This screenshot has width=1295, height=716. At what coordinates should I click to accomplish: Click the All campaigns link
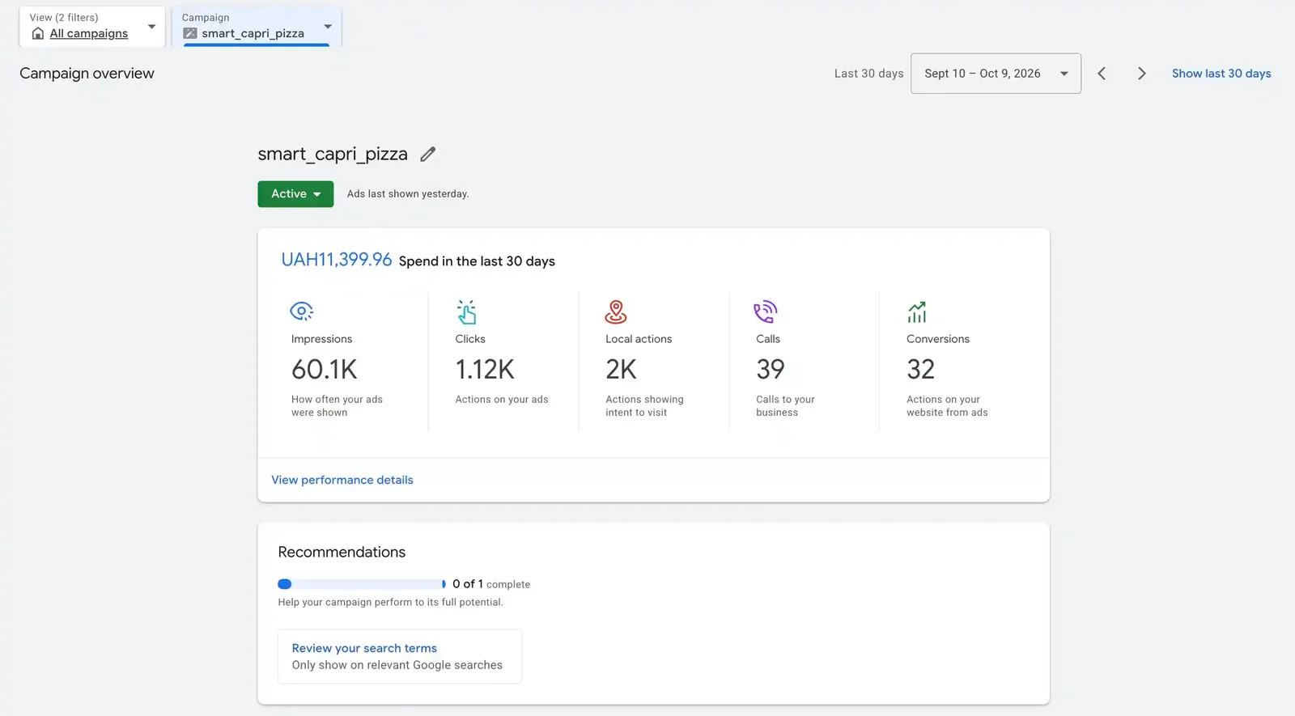[89, 33]
